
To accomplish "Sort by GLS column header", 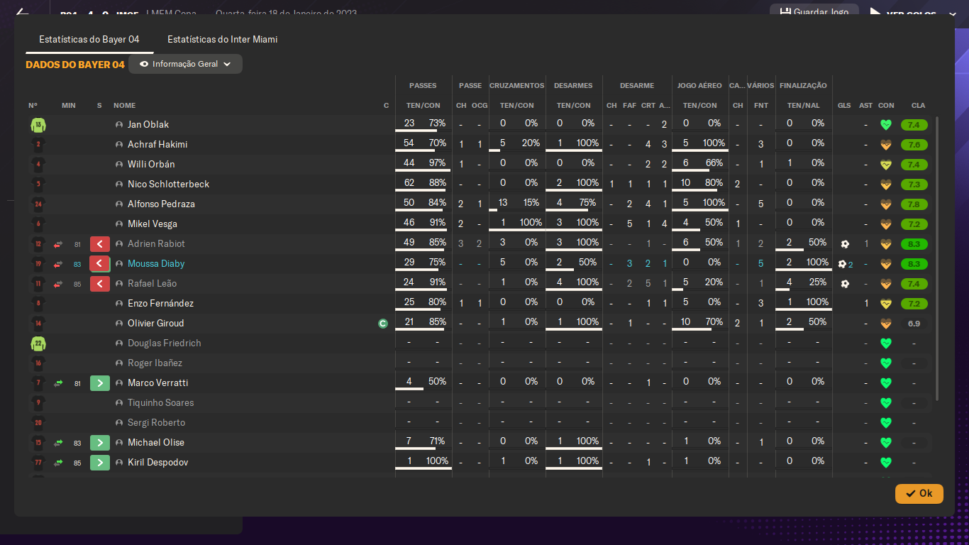I will pyautogui.click(x=844, y=106).
